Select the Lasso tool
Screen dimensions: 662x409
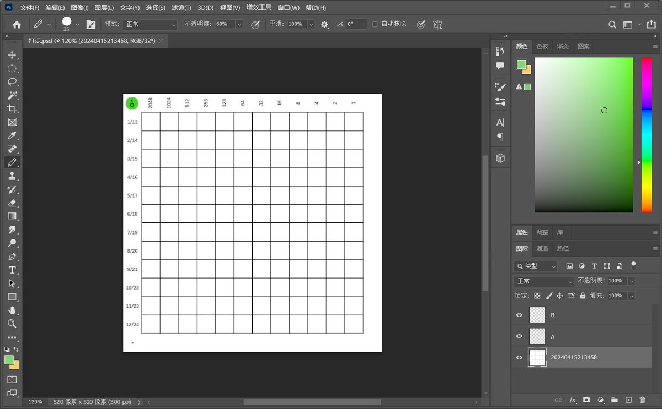[x=12, y=82]
